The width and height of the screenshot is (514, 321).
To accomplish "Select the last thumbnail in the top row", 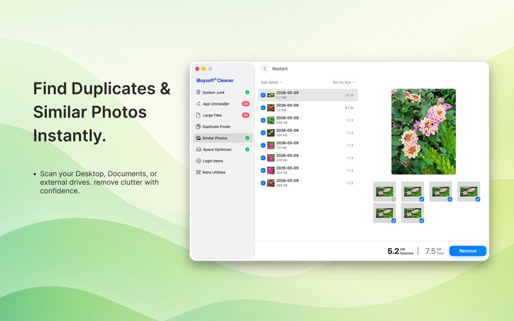I will 469,191.
